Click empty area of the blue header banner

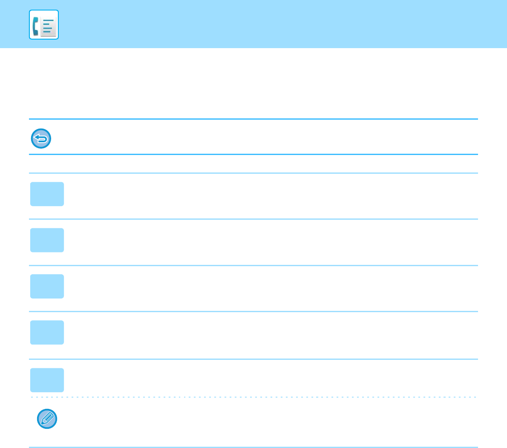pos(277,24)
